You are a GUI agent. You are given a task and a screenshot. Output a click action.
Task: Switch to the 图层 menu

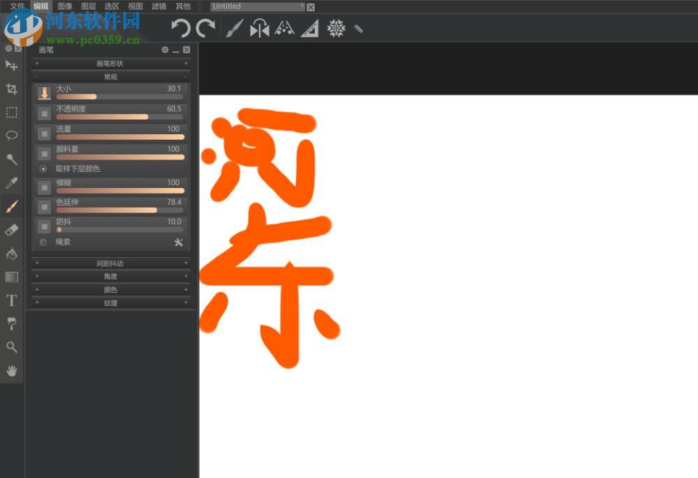pyautogui.click(x=88, y=6)
